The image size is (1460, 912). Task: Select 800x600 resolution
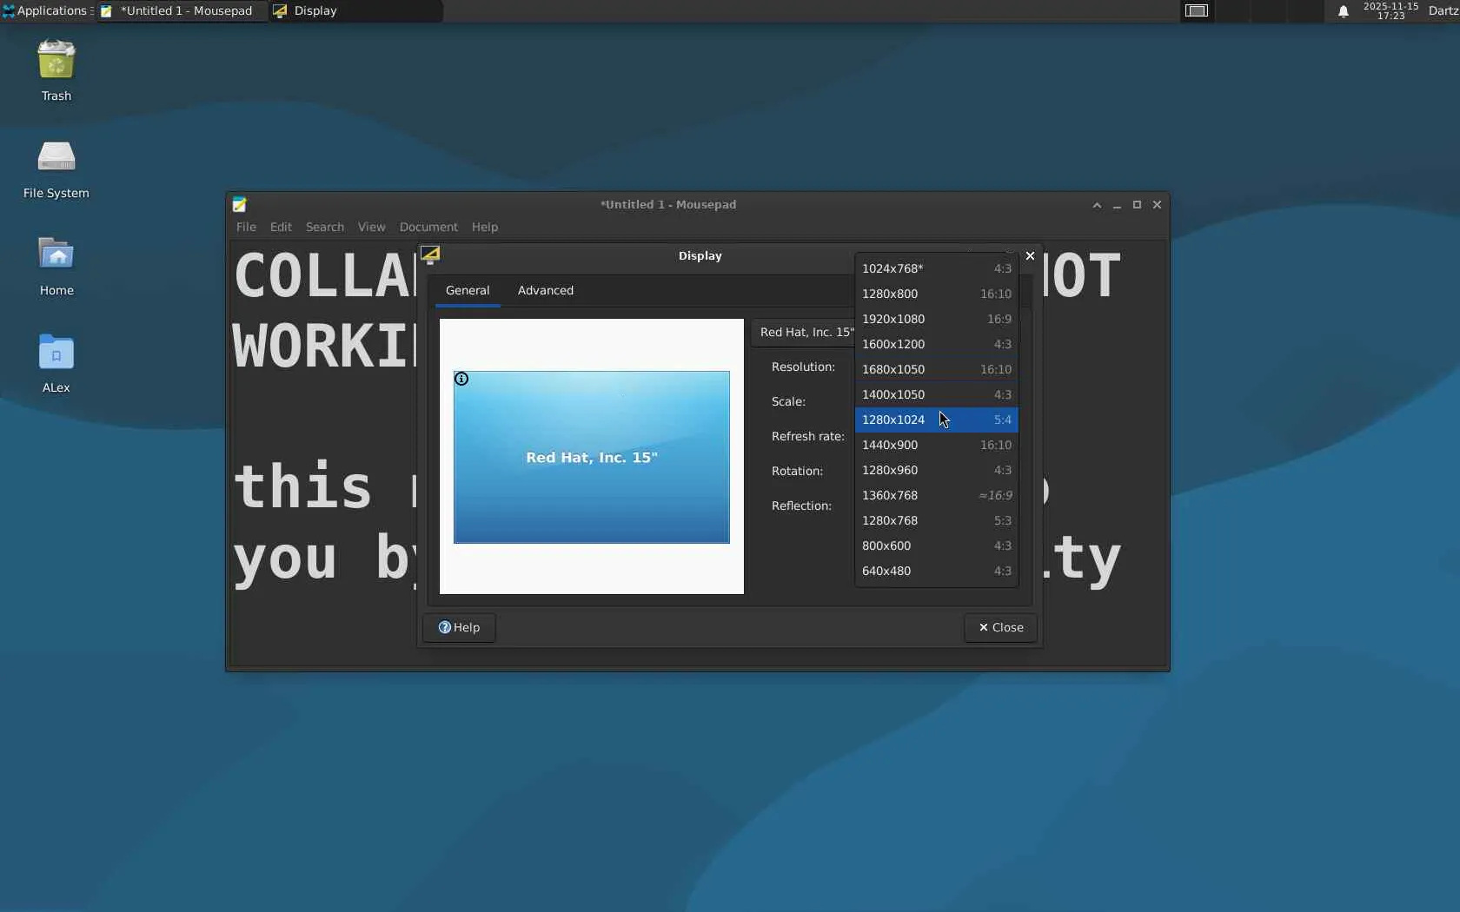pos(937,545)
